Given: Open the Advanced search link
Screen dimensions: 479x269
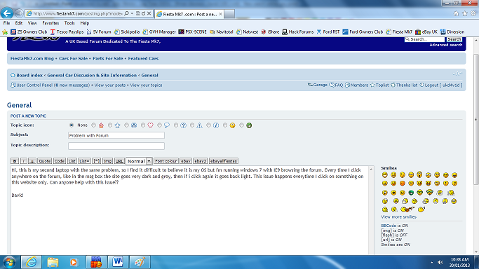Looking at the screenshot, I should click(x=446, y=45).
